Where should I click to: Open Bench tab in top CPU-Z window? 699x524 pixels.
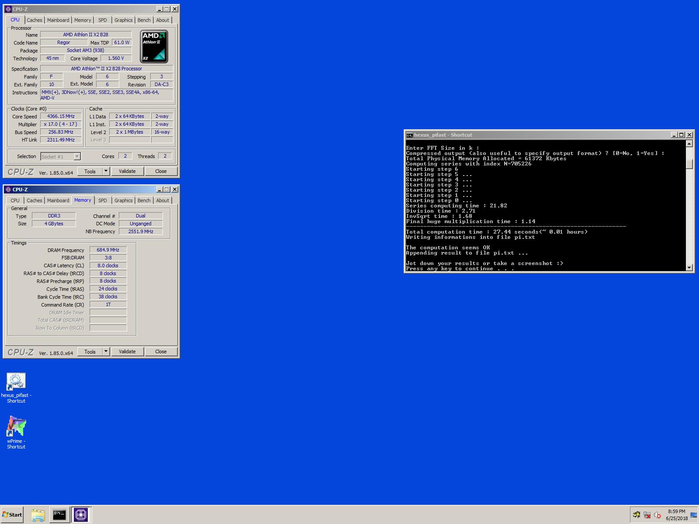coord(144,20)
